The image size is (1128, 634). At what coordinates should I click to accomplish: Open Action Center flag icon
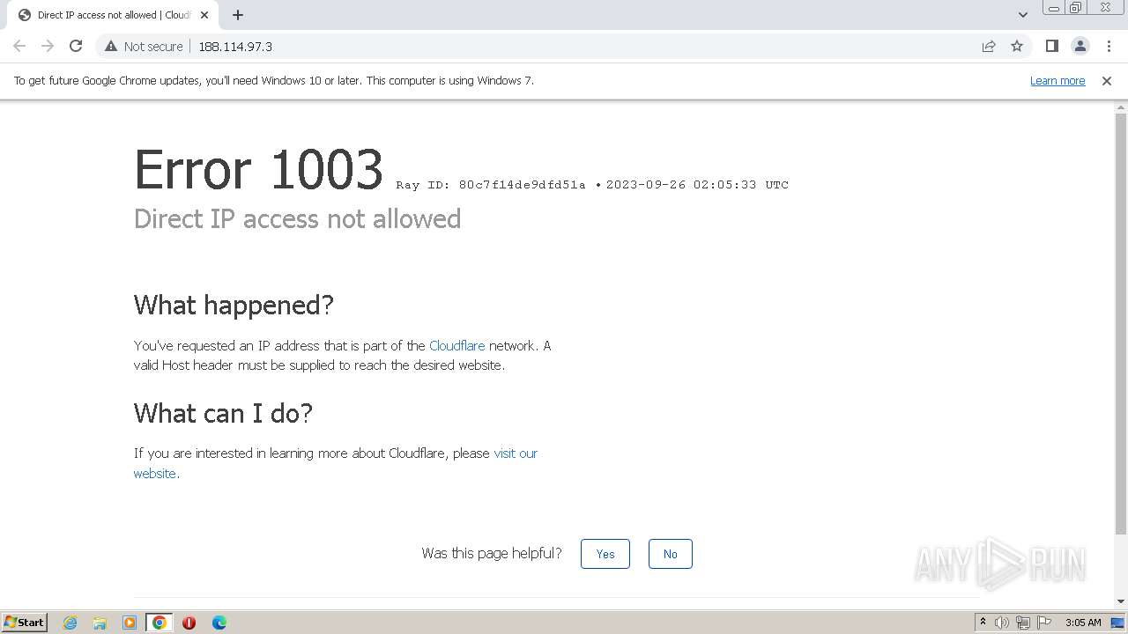(x=1044, y=623)
